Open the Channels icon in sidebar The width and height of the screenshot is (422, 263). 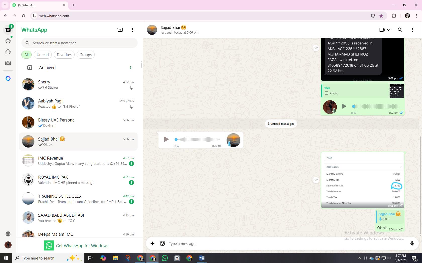8,52
